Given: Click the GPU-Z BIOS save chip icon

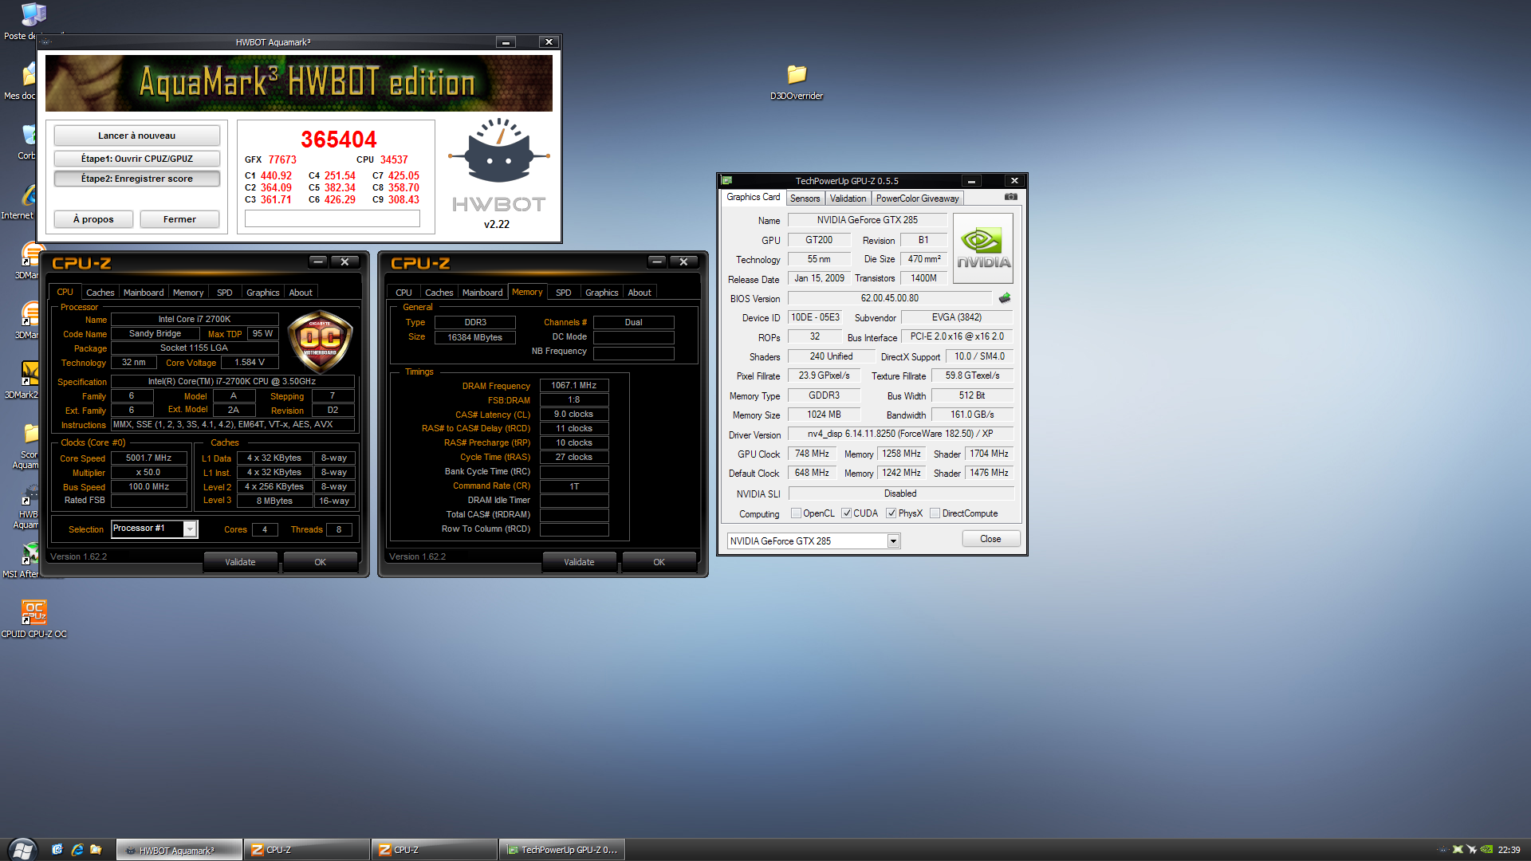Looking at the screenshot, I should [1005, 297].
